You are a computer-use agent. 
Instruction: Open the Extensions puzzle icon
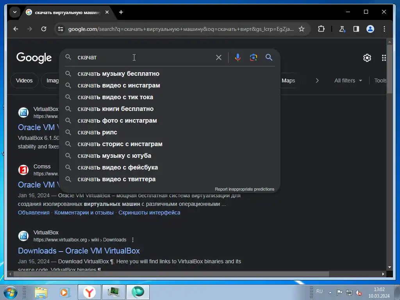pos(321,29)
